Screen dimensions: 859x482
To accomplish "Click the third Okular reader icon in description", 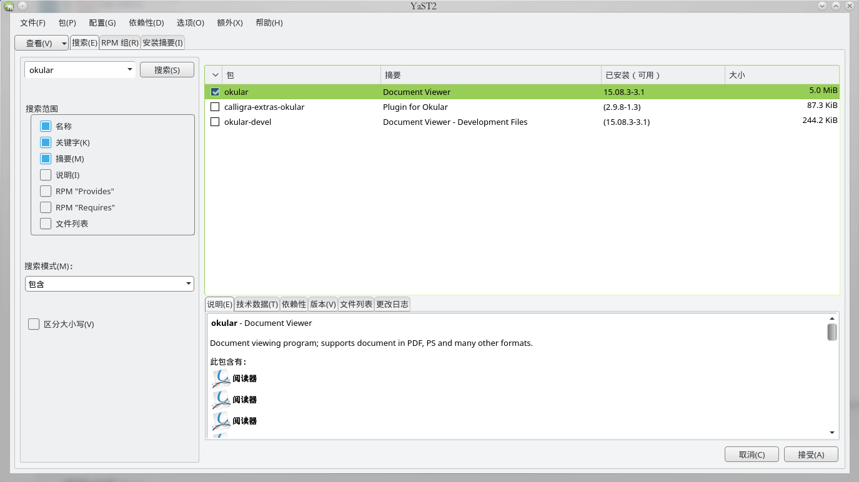I will [x=221, y=421].
